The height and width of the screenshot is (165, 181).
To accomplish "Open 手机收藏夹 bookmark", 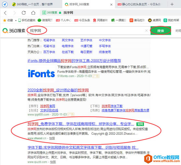I will (x=27, y=21).
